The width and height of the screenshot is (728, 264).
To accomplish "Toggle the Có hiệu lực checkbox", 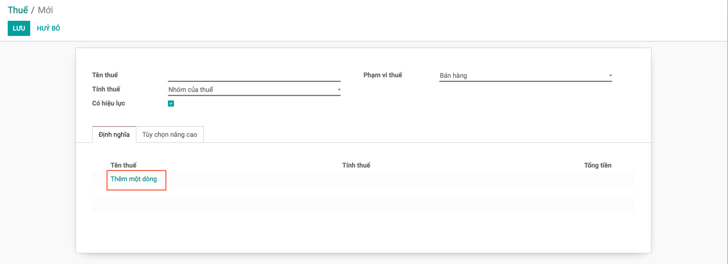I will (171, 103).
